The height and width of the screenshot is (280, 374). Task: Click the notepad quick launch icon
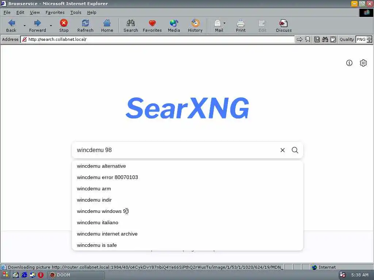(x=16, y=275)
